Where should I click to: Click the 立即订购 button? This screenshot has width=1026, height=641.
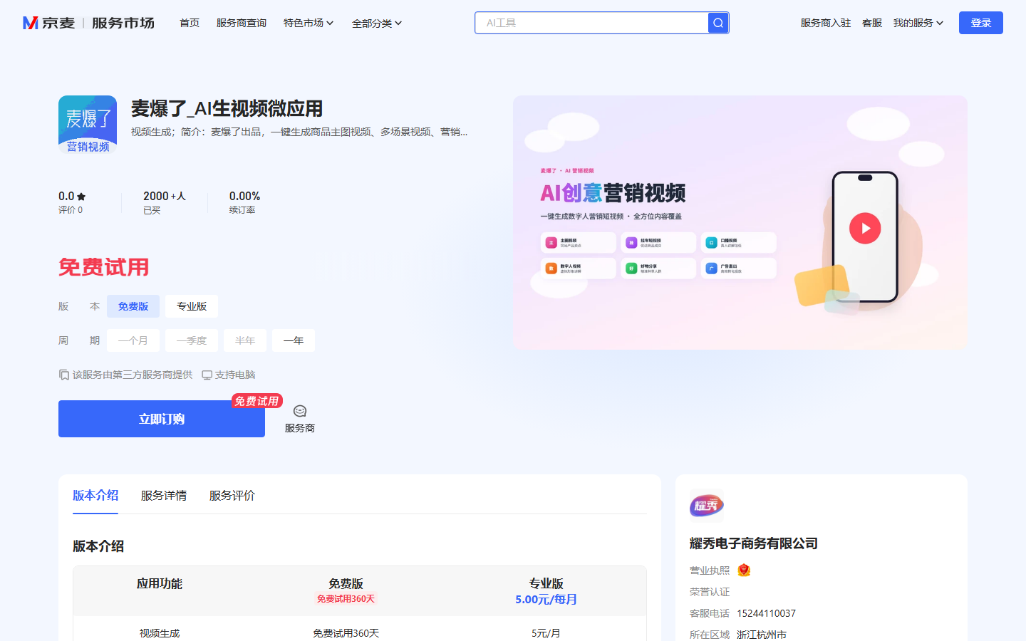pyautogui.click(x=162, y=419)
